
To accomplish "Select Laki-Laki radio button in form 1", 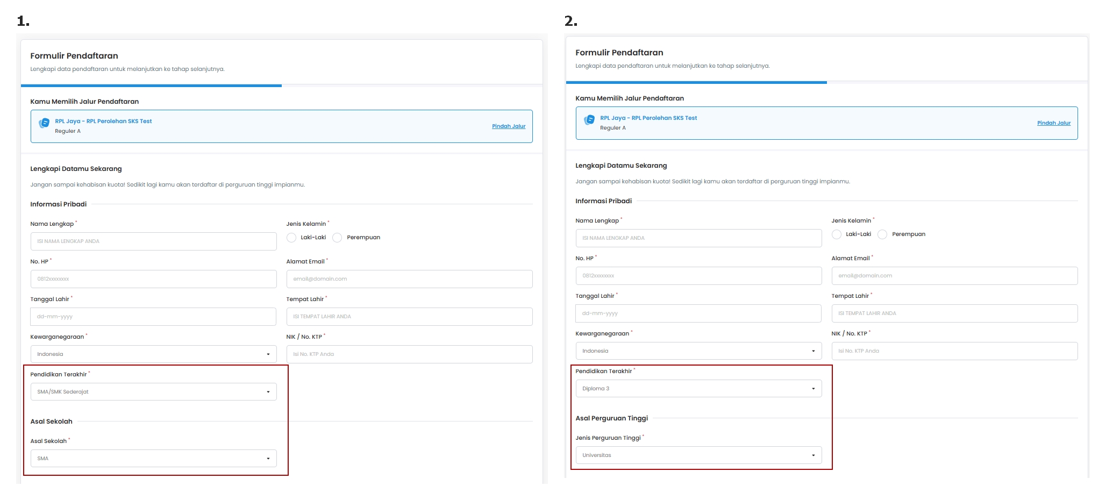I will [291, 238].
